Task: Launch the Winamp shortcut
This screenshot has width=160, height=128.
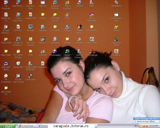Action: (80, 41)
